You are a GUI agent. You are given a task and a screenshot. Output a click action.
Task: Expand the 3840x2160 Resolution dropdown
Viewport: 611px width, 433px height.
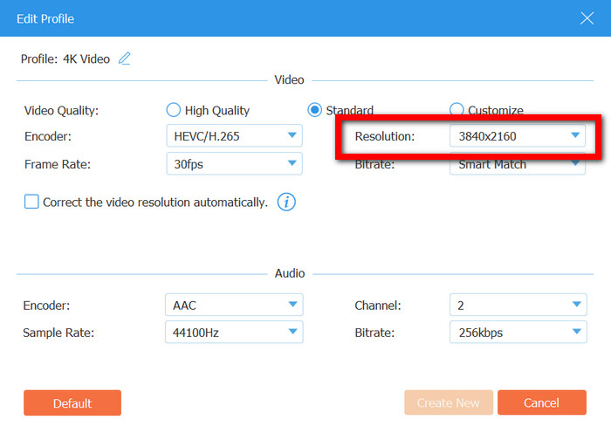tap(517, 136)
